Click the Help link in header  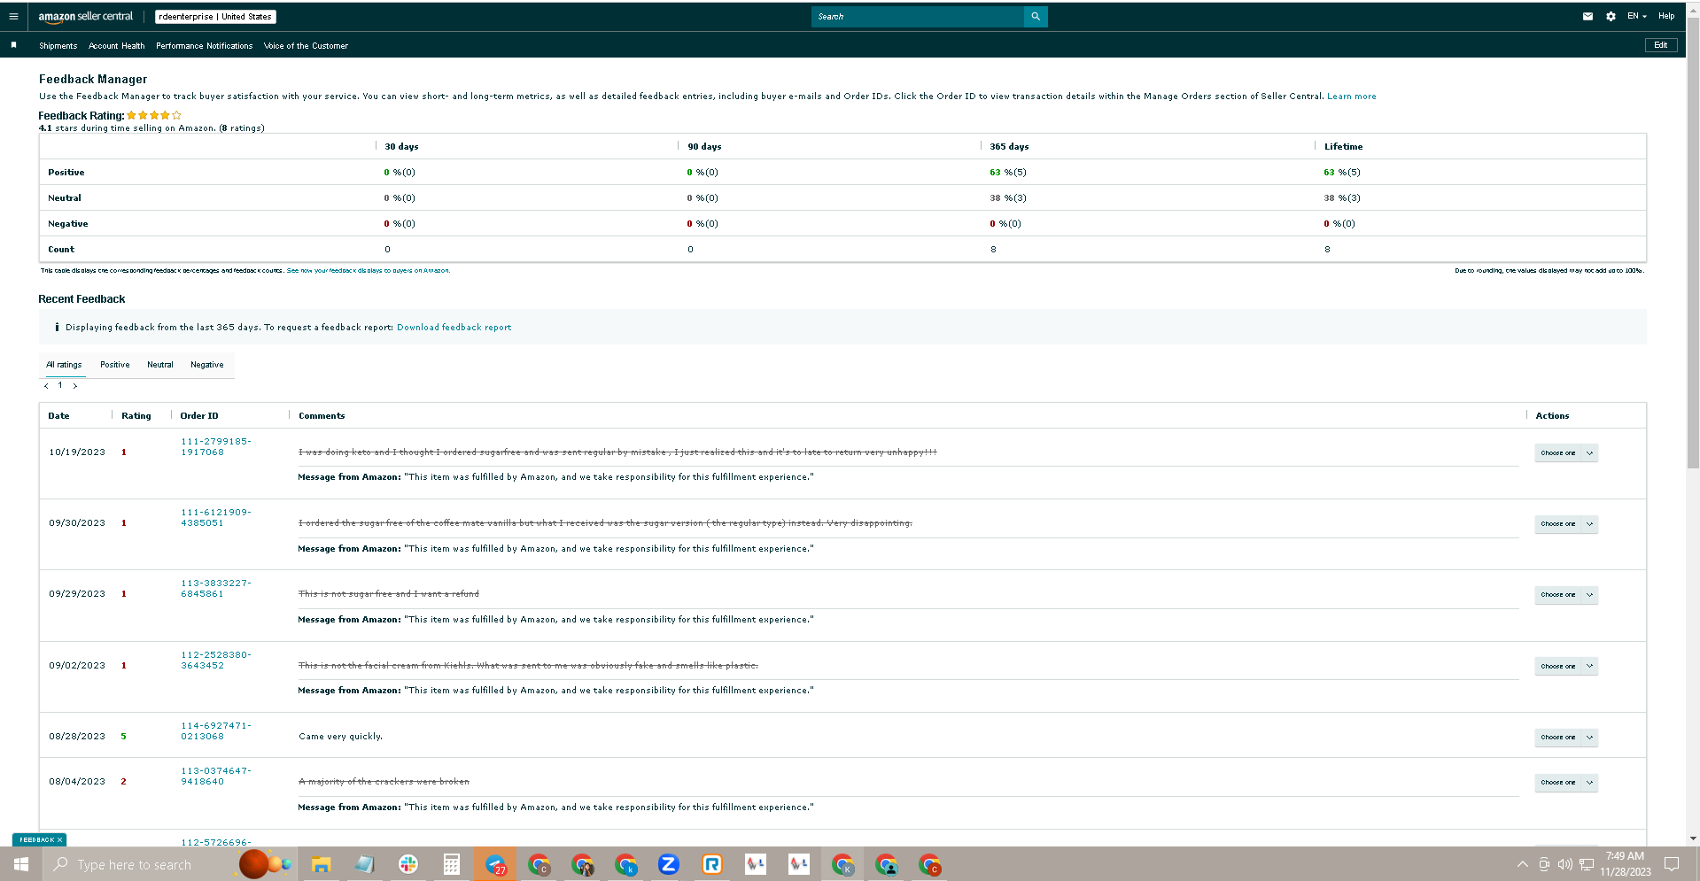click(1666, 16)
